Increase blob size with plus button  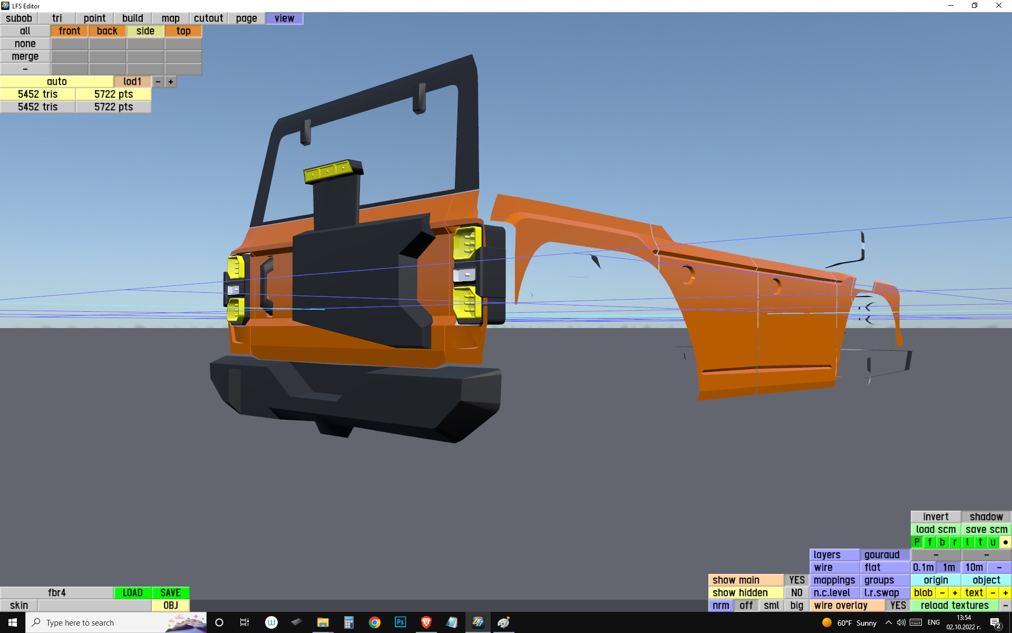955,593
